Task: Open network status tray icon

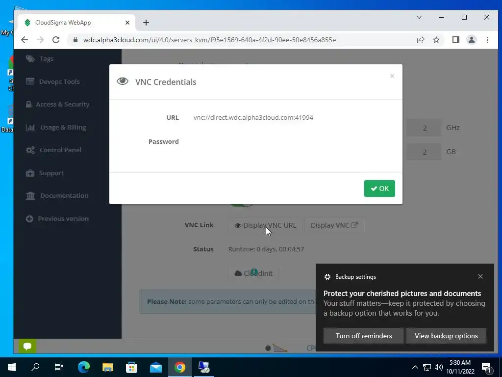Action: click(427, 367)
